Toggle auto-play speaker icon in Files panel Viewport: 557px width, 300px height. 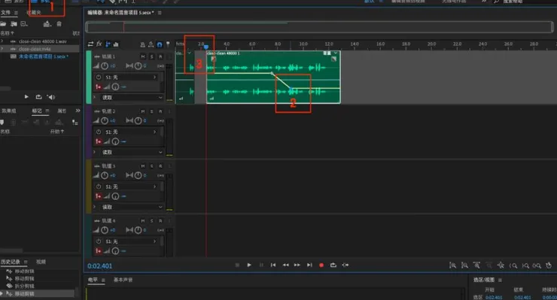(x=51, y=96)
